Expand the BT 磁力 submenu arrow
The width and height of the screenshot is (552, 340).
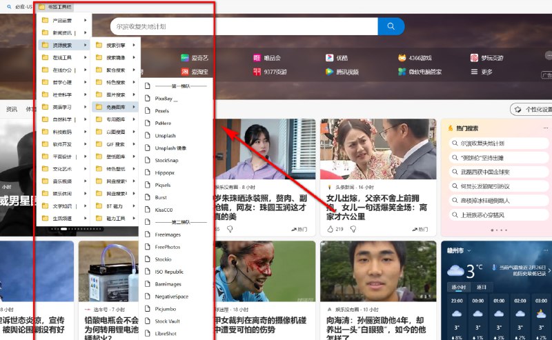(134, 206)
